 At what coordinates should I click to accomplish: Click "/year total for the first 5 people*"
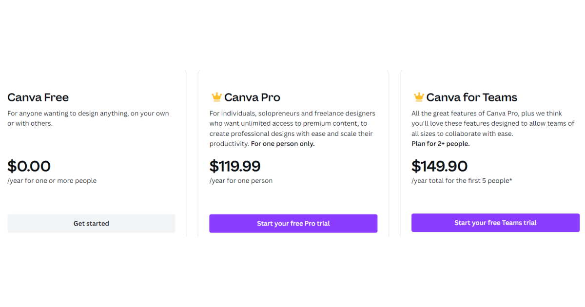462,181
